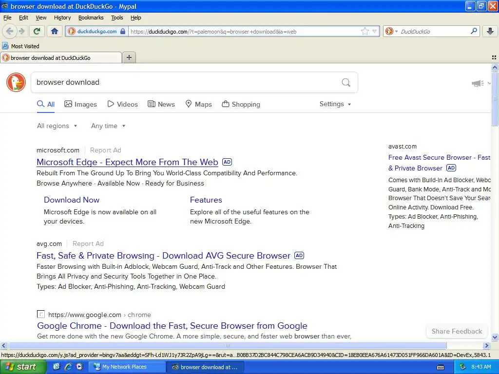Click the address bar URL field
Screen dimensions: 499x374
pos(245,32)
